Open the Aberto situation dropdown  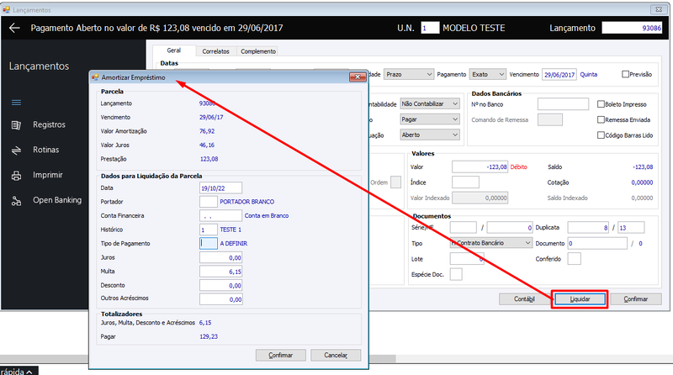tap(430, 135)
